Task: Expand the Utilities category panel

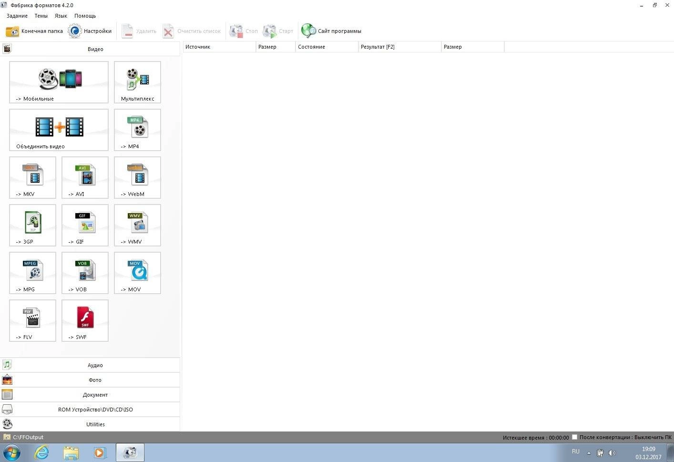Action: pyautogui.click(x=90, y=424)
